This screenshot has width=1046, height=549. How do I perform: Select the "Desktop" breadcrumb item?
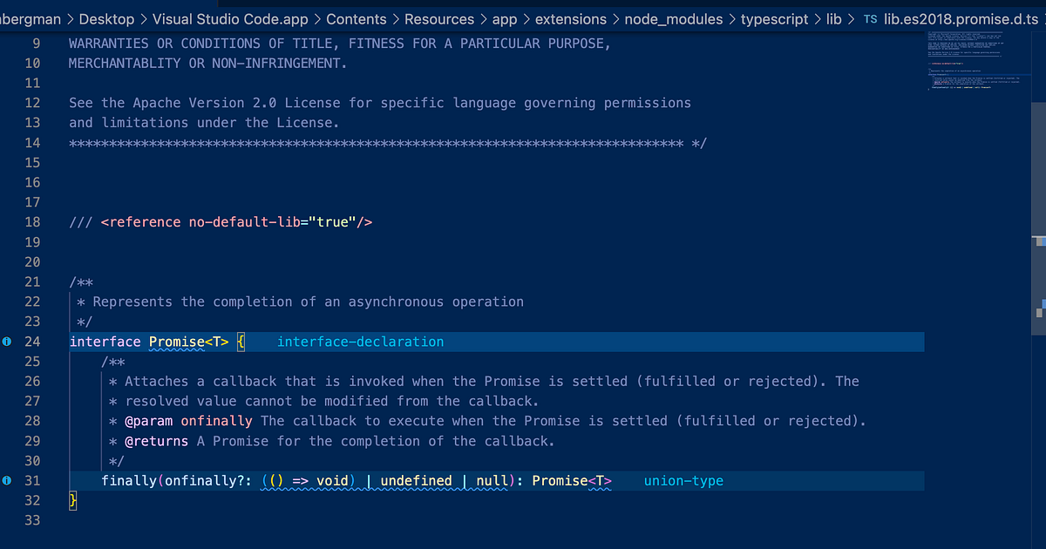pyautogui.click(x=105, y=18)
